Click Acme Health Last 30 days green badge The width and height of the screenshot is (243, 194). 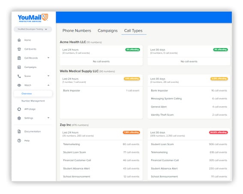(x=221, y=50)
